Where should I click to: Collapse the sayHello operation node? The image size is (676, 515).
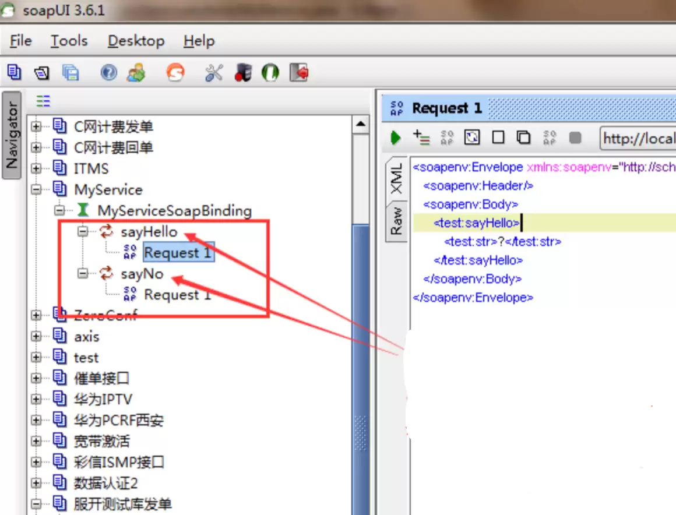tap(83, 231)
